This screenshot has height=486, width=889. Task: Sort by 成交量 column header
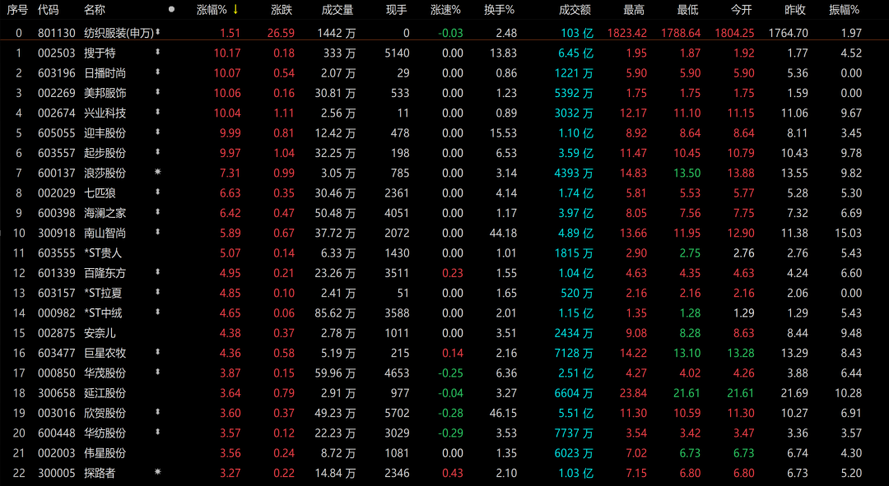pos(337,10)
